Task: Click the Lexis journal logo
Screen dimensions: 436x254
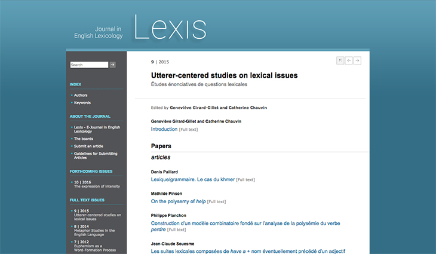Action: pyautogui.click(x=170, y=27)
